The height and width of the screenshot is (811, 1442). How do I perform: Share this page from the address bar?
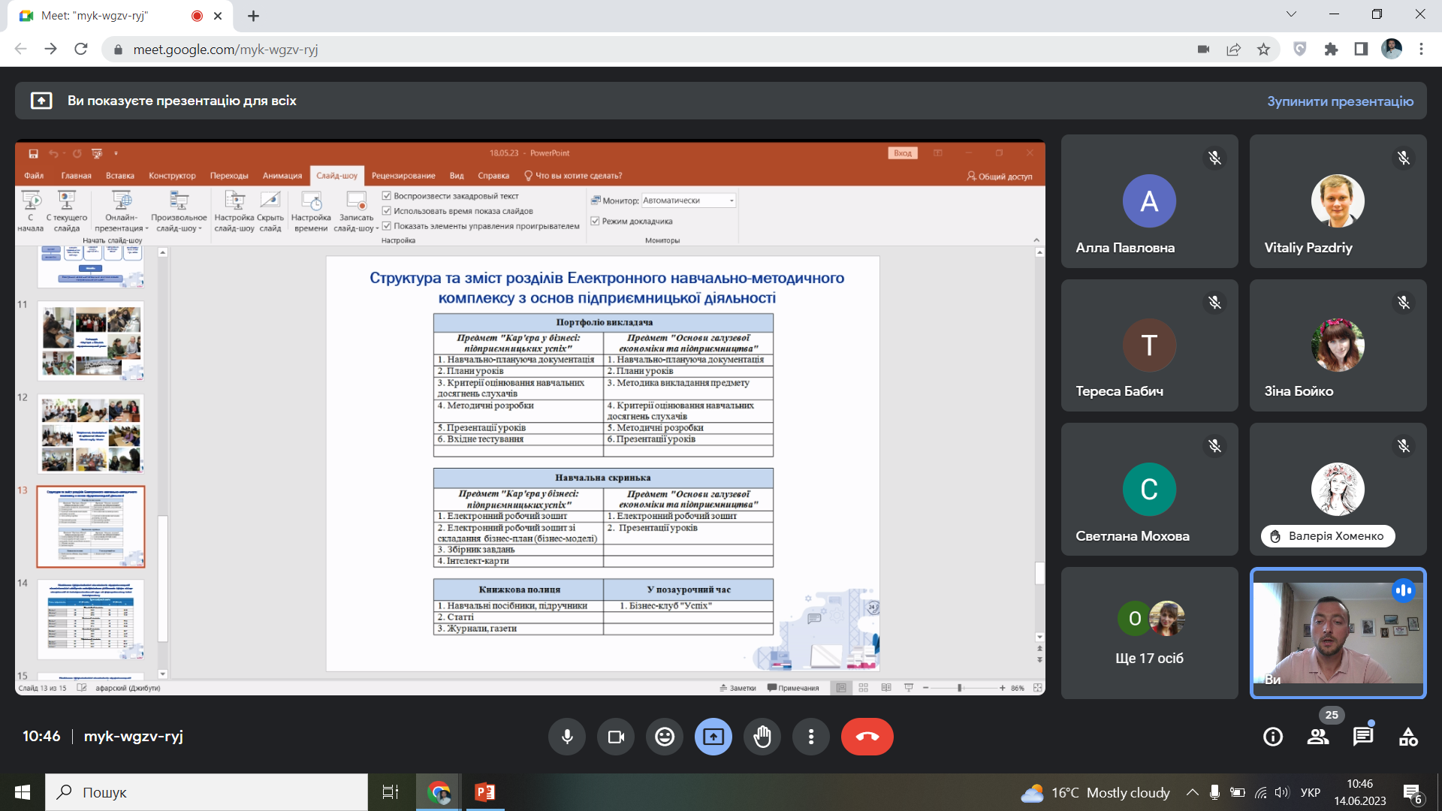click(x=1233, y=50)
